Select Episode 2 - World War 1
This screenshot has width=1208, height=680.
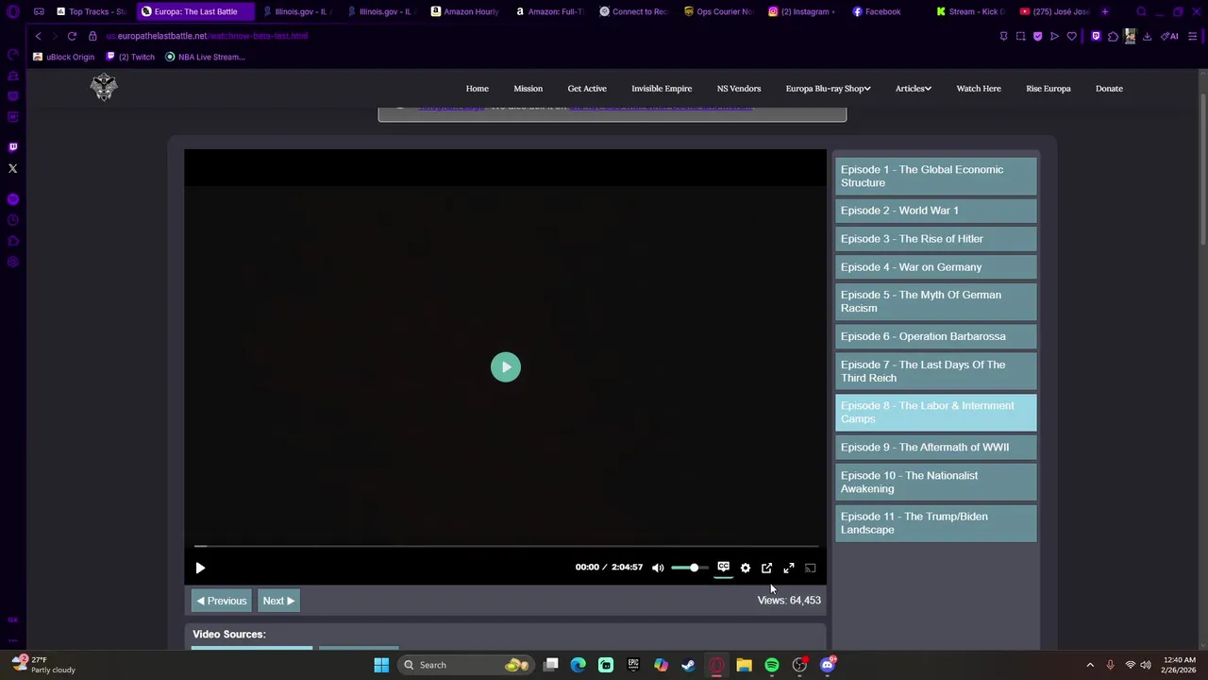[936, 211]
